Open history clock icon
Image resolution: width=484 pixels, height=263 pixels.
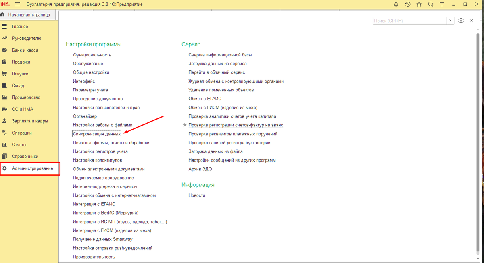tap(408, 4)
